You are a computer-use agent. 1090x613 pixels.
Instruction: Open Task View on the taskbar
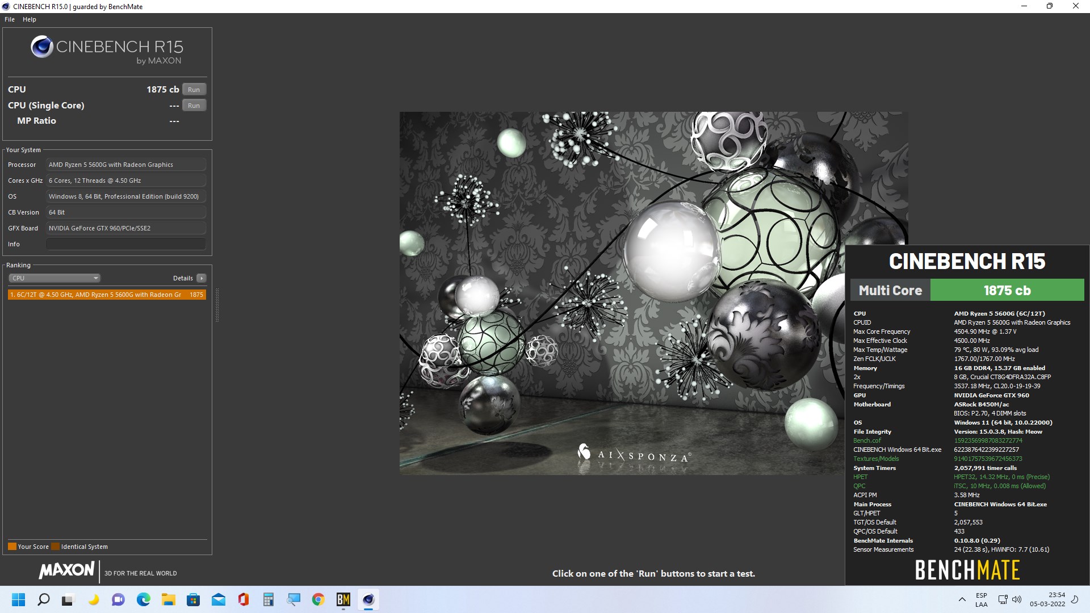[x=68, y=599]
